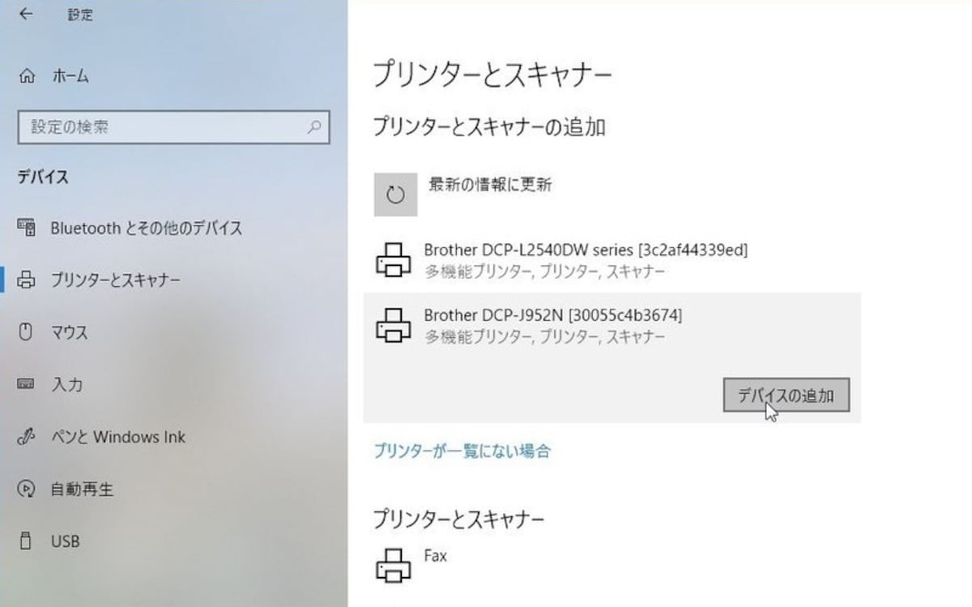Click Brother DCP-L2540DW printer icon
The height and width of the screenshot is (607, 972).
(x=394, y=259)
